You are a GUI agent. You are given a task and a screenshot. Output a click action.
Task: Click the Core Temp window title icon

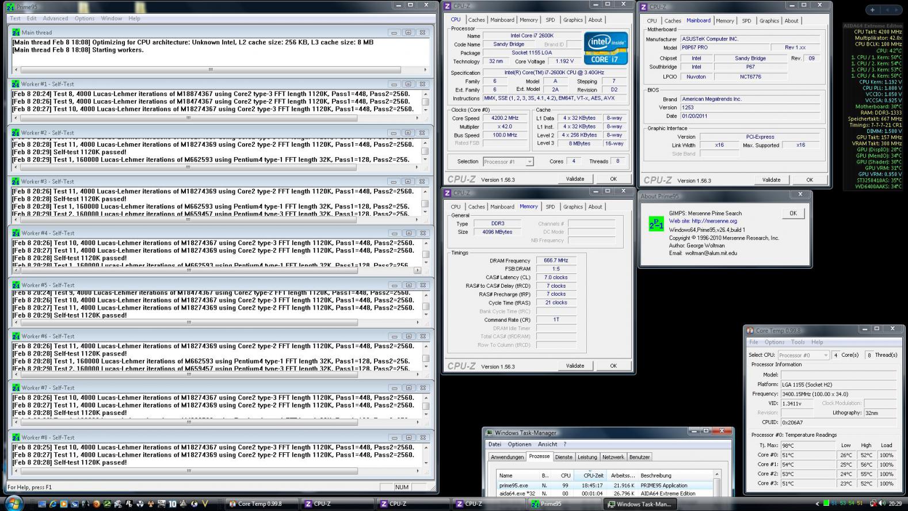750,330
